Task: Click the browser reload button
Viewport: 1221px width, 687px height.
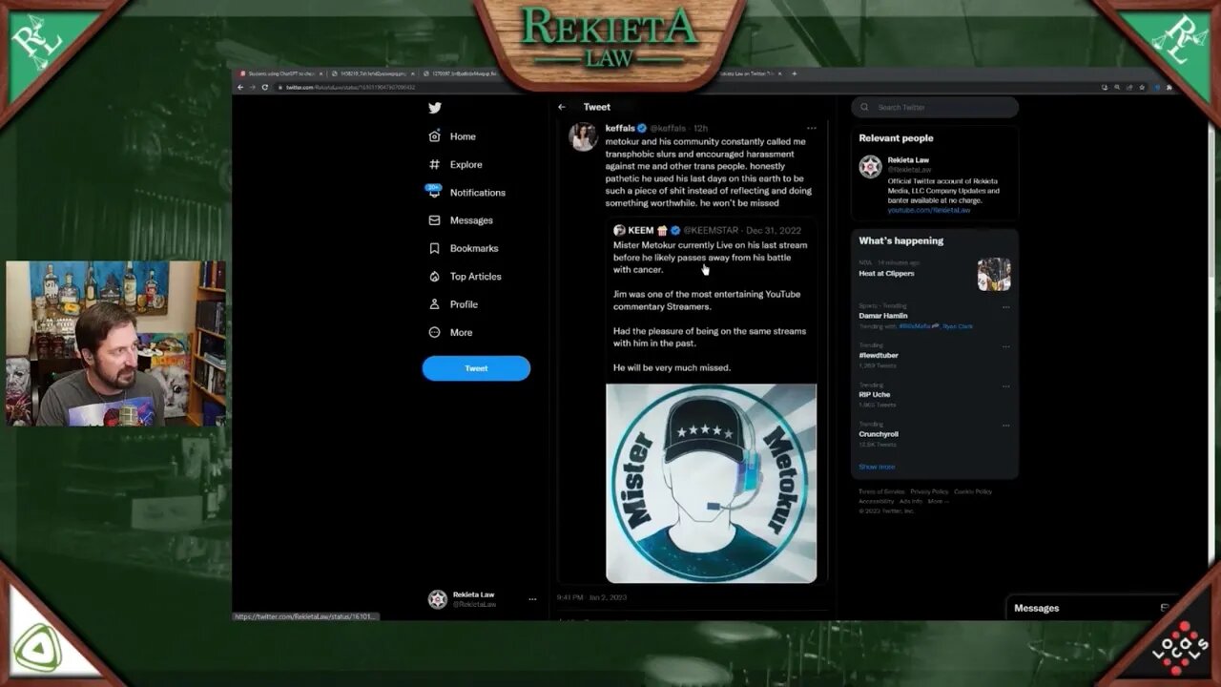Action: [265, 87]
